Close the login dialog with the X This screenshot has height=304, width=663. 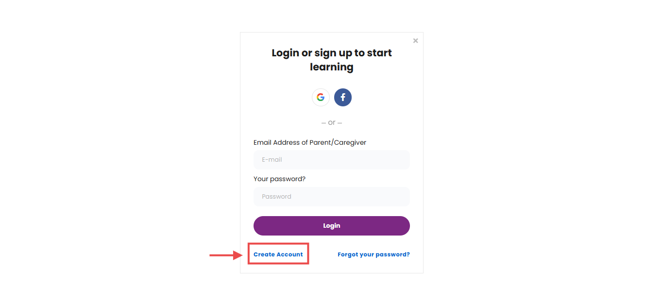(x=416, y=41)
